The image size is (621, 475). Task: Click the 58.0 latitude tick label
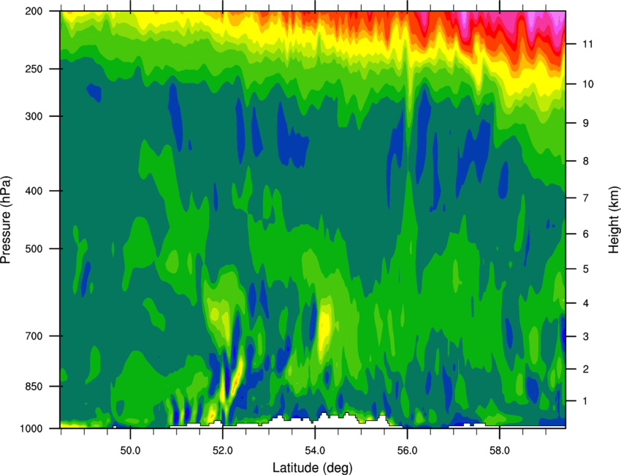click(500, 451)
